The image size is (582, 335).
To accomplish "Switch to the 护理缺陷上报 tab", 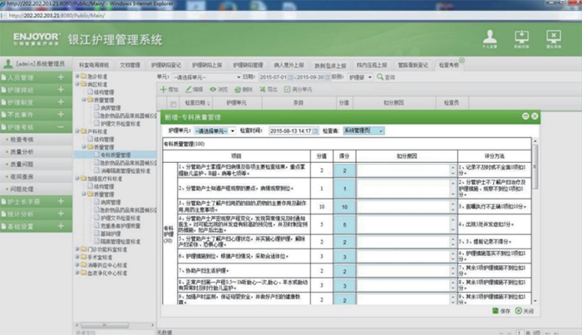I will point(207,65).
